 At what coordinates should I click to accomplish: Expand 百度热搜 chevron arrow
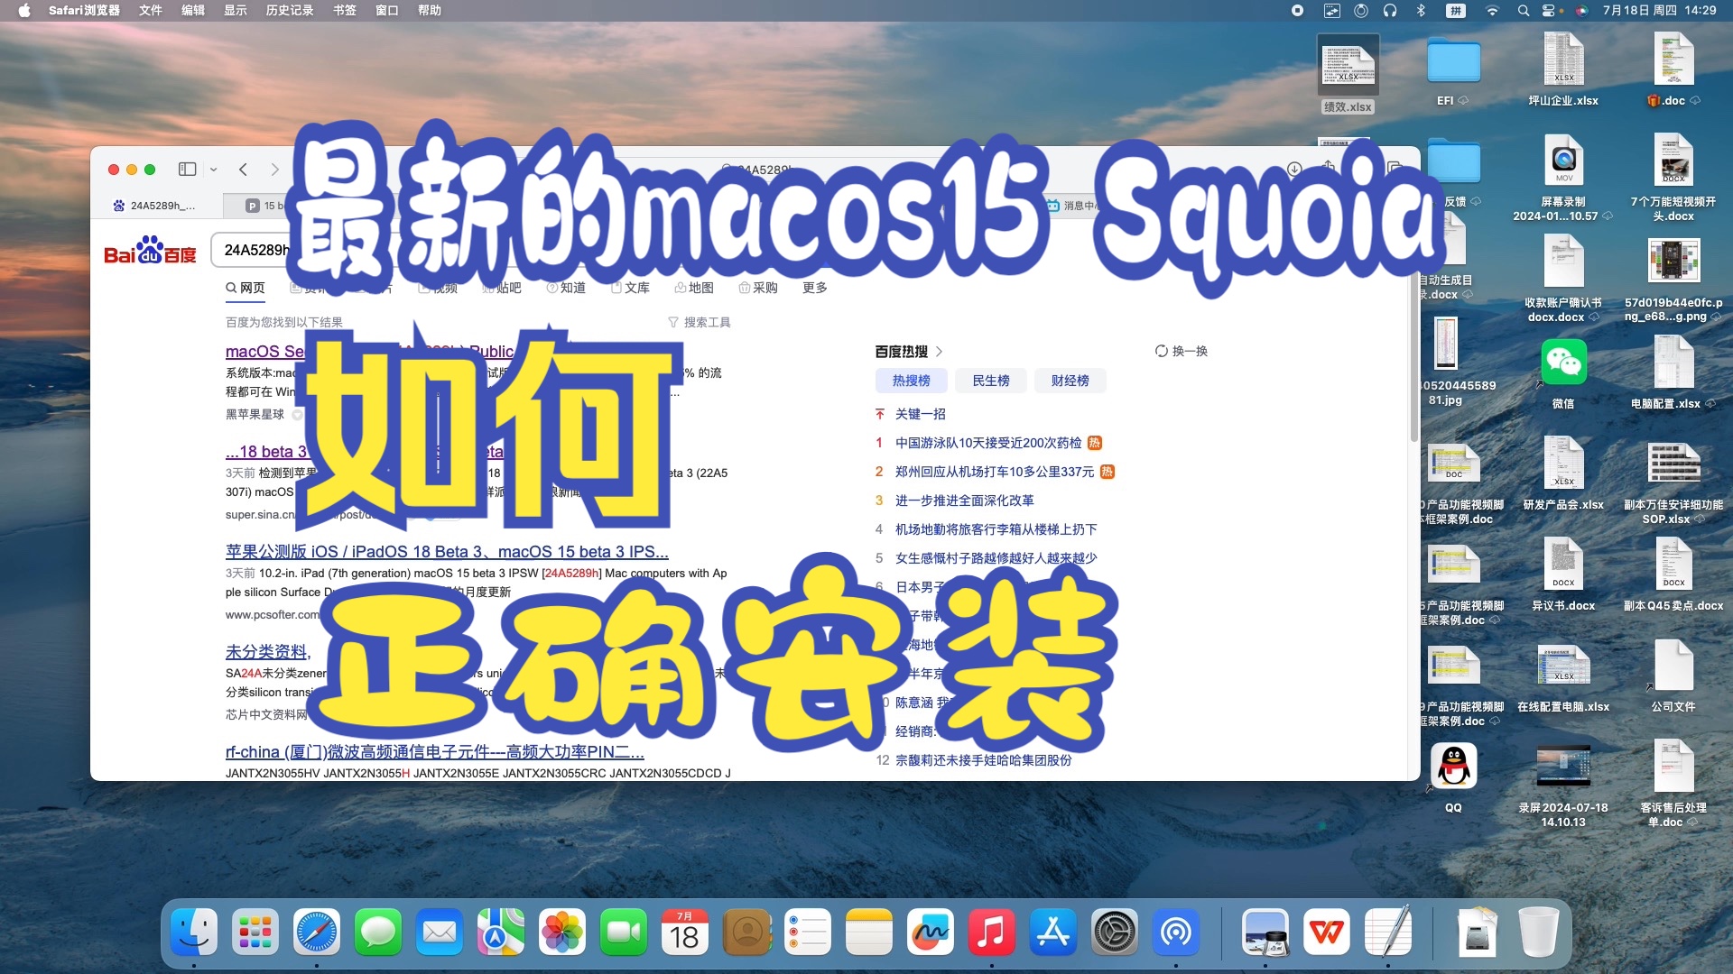940,352
